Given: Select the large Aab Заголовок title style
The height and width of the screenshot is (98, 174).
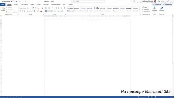Looking at the screenshot, I should pos(96,9).
